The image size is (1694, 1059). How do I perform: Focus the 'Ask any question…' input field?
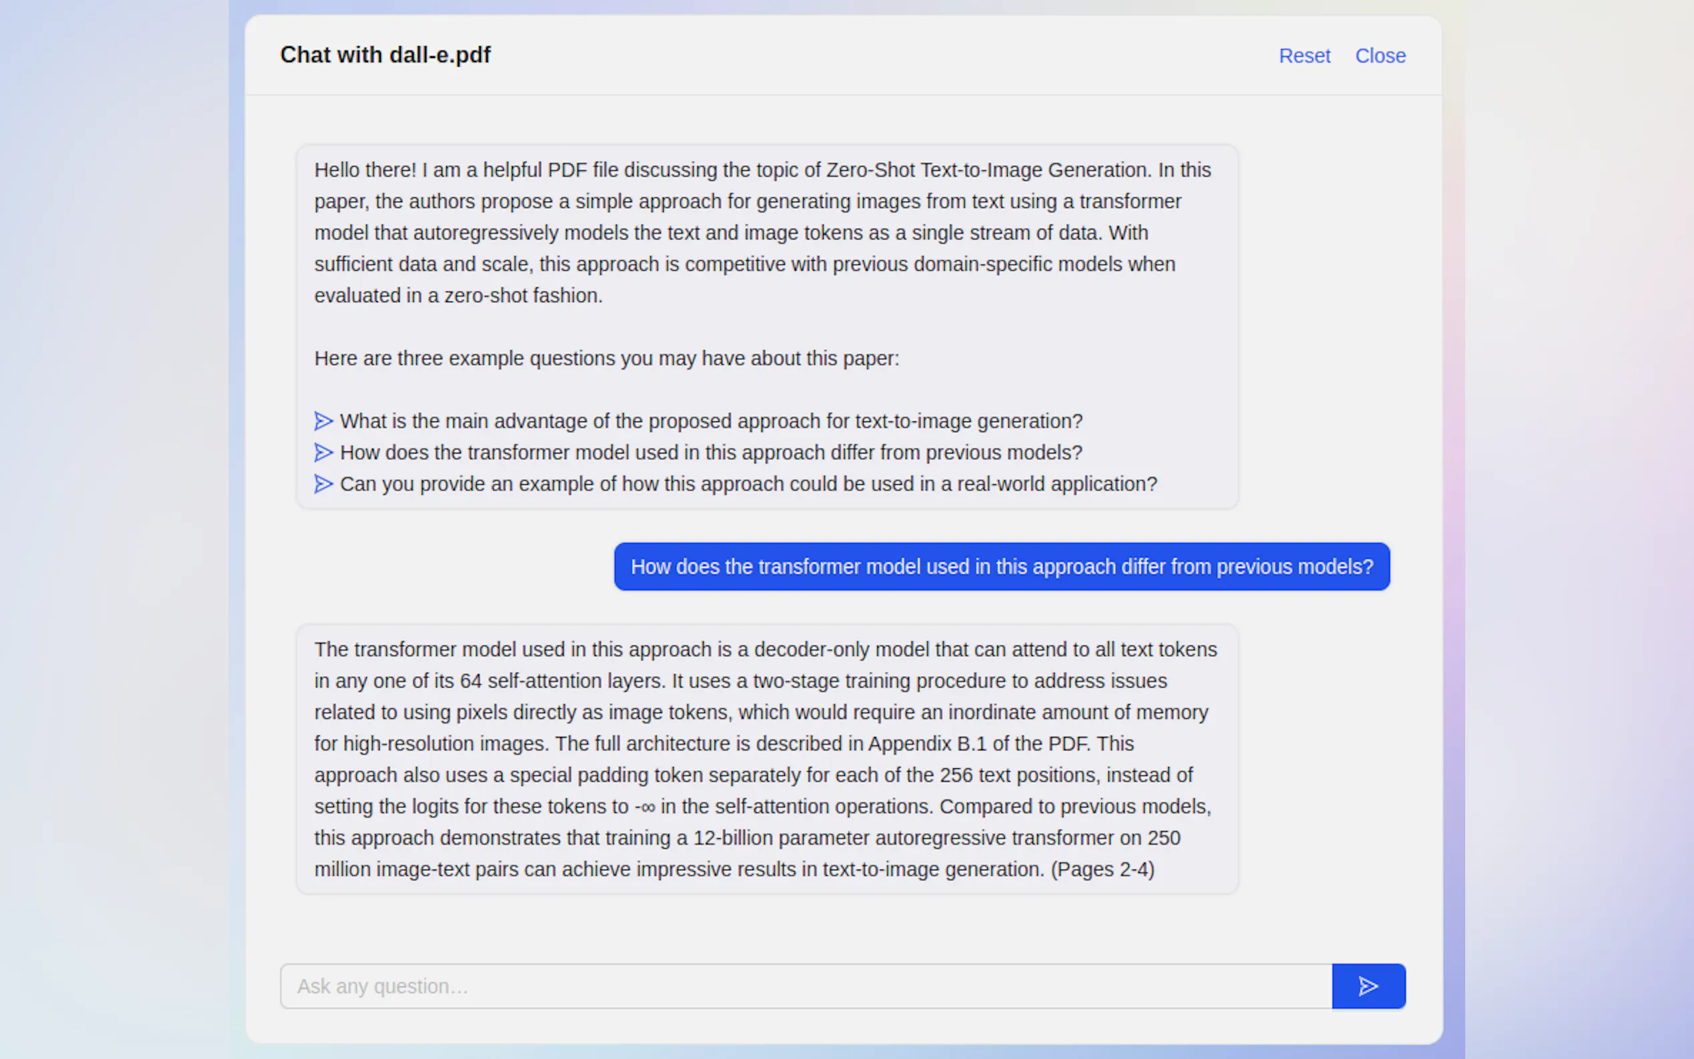coord(806,986)
